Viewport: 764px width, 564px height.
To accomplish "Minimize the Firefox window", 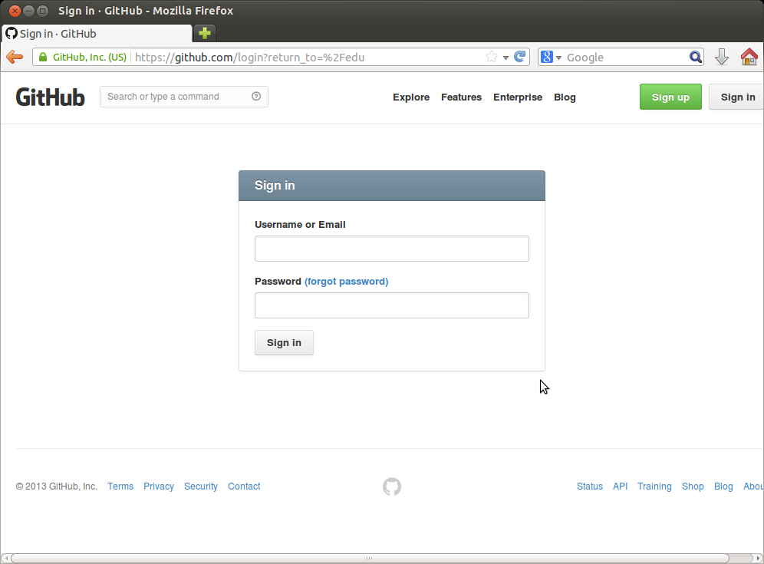I will pyautogui.click(x=28, y=11).
